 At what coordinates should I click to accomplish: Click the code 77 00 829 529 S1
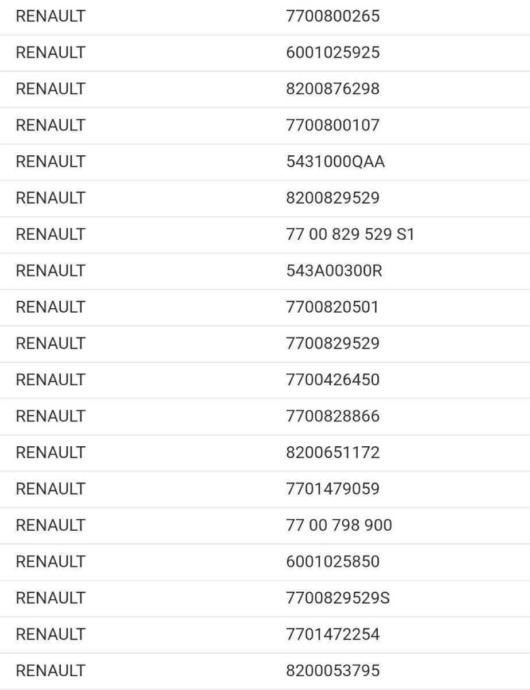(350, 234)
